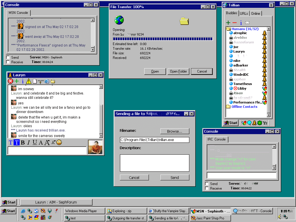Toggle bold formatting in Lauryn chat
The height and width of the screenshot is (222, 296).
pyautogui.click(x=23, y=143)
